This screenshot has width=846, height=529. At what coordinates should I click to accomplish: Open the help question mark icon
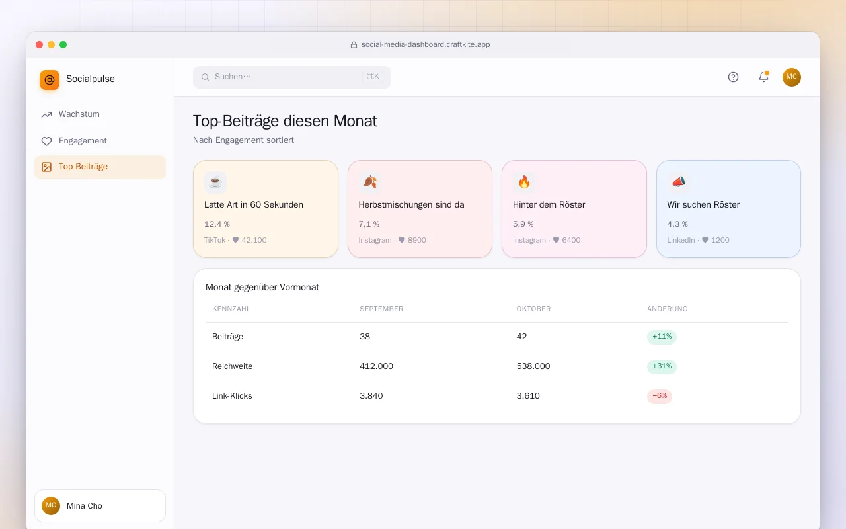coord(733,77)
